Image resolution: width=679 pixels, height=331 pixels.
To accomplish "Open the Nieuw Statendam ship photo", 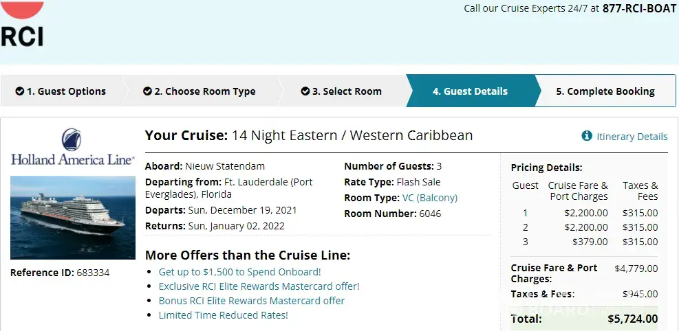I will coord(72,218).
